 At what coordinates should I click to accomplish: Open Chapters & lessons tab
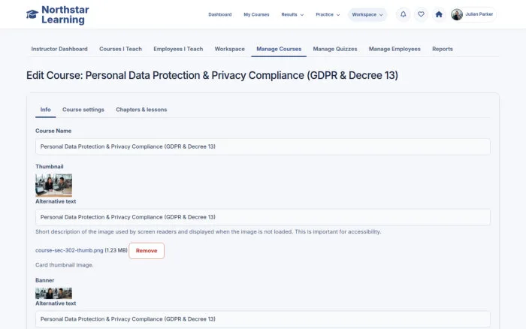(141, 110)
